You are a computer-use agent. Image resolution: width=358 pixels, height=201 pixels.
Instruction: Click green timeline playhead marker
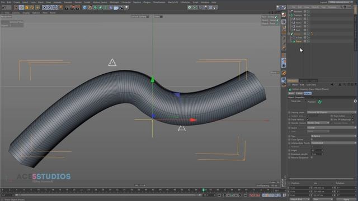point(203,190)
